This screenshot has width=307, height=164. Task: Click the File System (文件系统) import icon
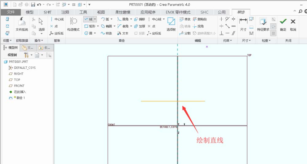pos(22,24)
